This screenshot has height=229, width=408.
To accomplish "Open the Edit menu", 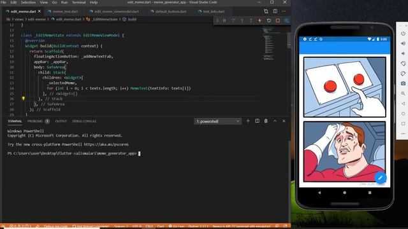I will [x=13, y=3].
